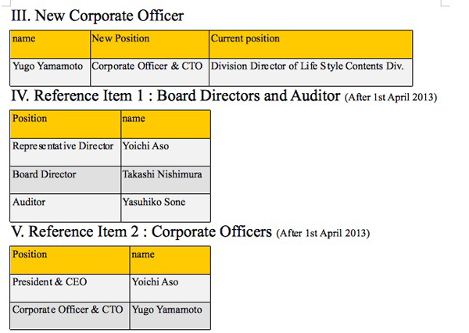Image resolution: width=469 pixels, height=333 pixels.
Task: Click 'Yoichi Aso' beside President & CEO
Action: tap(170, 288)
